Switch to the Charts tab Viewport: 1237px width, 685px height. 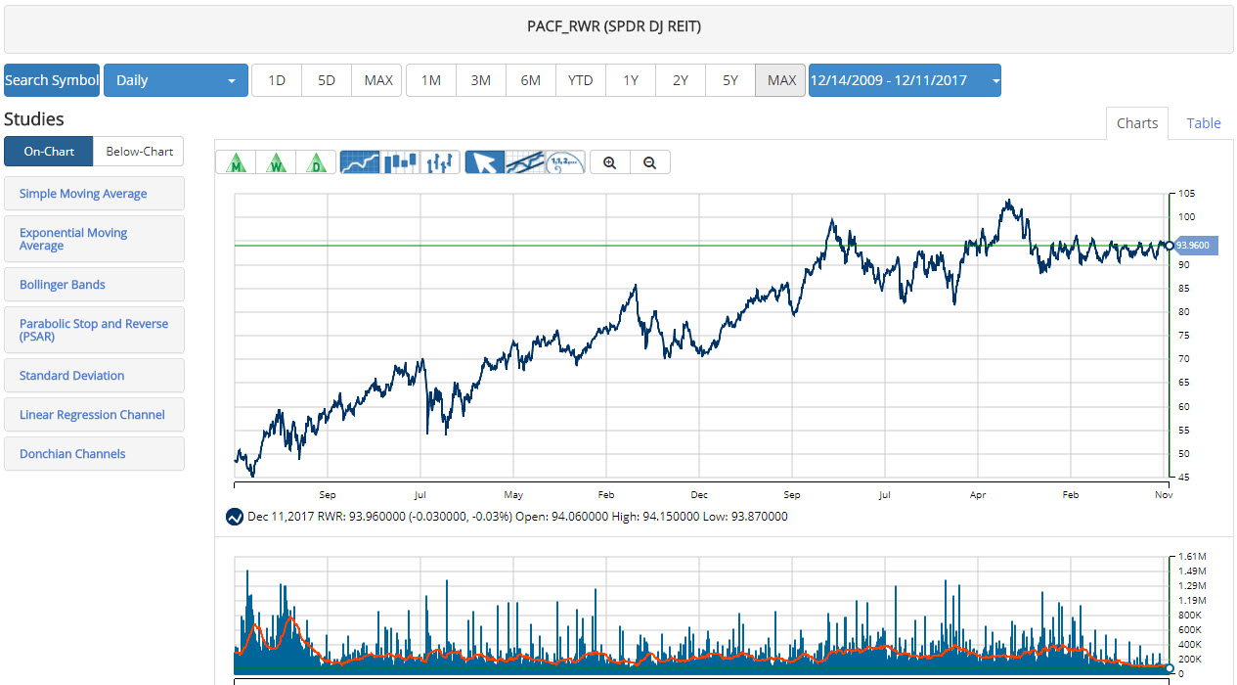click(1137, 123)
